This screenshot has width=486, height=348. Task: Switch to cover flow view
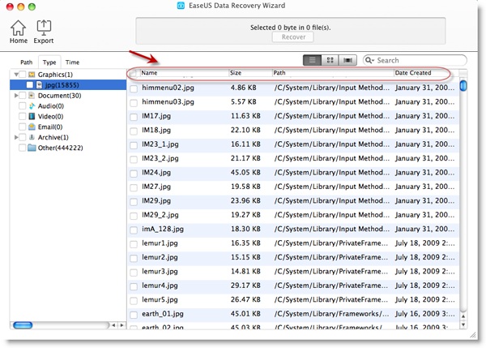pos(347,60)
